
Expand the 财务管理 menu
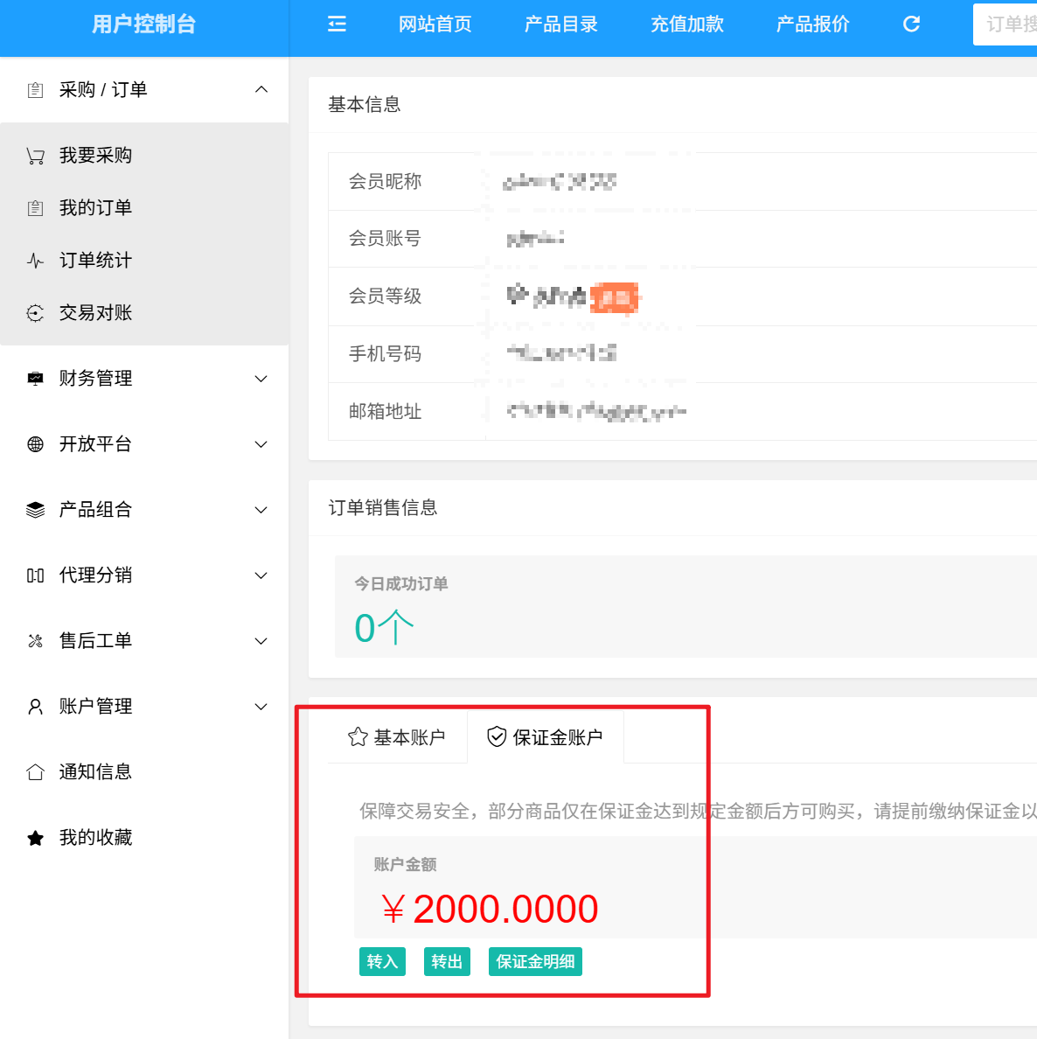144,379
